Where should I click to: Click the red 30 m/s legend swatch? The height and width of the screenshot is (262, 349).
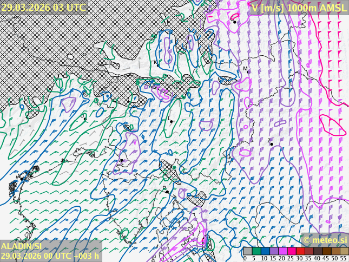300,251
